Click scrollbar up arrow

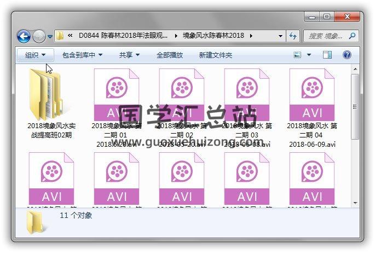355,69
